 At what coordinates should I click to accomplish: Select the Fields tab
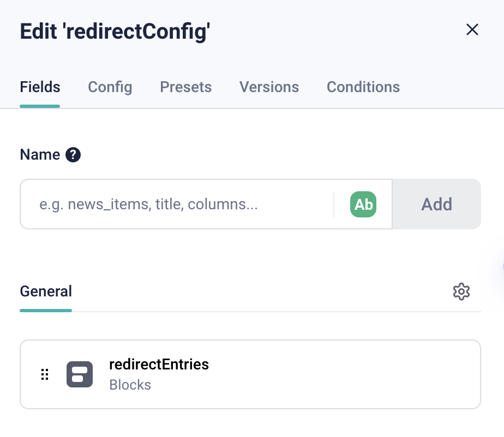coord(39,87)
